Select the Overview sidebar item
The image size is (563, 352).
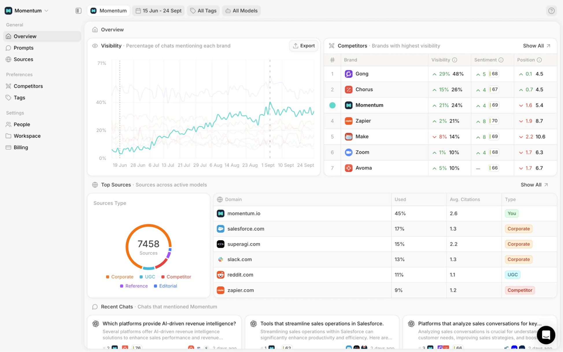[x=42, y=36]
